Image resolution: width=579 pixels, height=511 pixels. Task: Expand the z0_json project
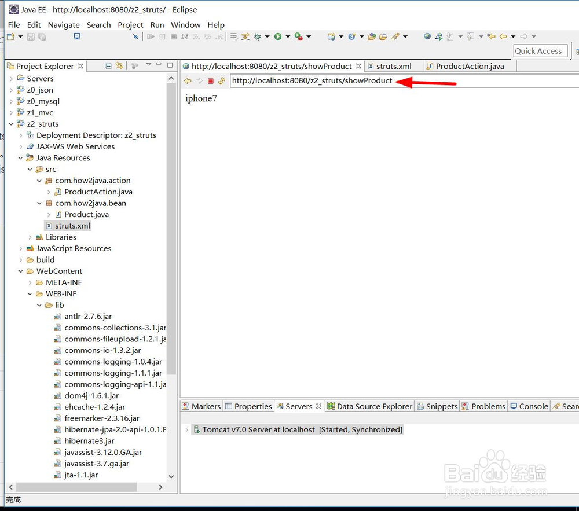click(x=11, y=90)
